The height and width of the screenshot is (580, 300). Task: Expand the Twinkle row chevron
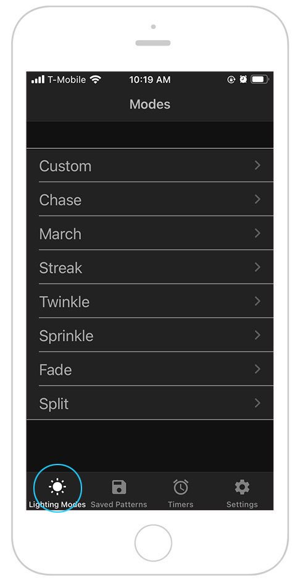[x=257, y=301]
